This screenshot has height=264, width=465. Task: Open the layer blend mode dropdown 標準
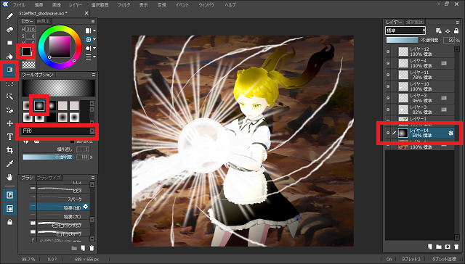pos(405,30)
